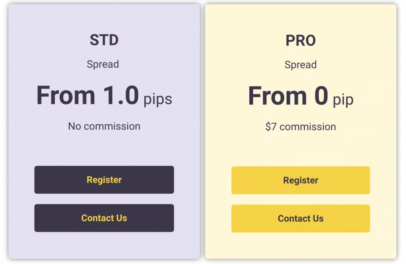406x264 pixels.
Task: Click empty area of yellow PRO card
Action: 301,150
